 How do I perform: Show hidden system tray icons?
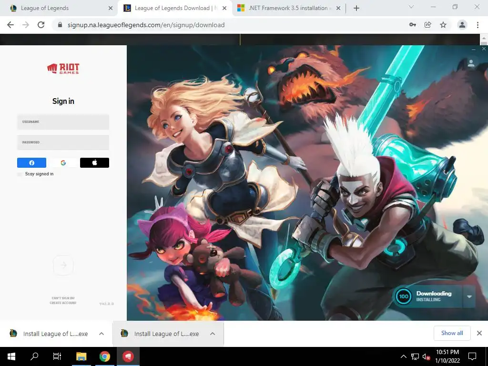coord(403,356)
